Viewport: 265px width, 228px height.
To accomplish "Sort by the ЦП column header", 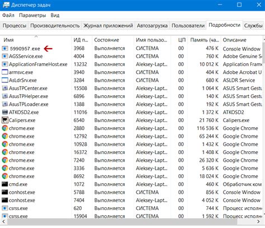I will tap(179, 40).
